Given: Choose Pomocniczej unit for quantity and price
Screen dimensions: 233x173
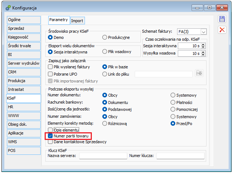Looking at the screenshot, I should pyautogui.click(x=173, y=109).
